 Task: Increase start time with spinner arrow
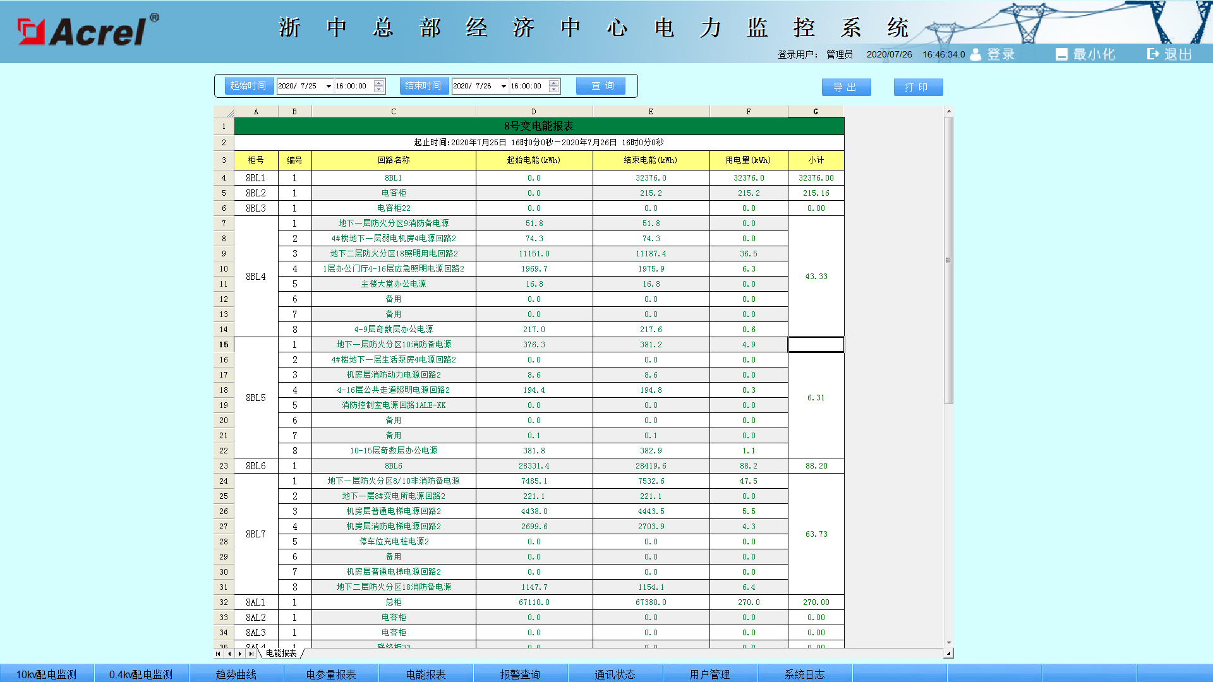(x=379, y=83)
